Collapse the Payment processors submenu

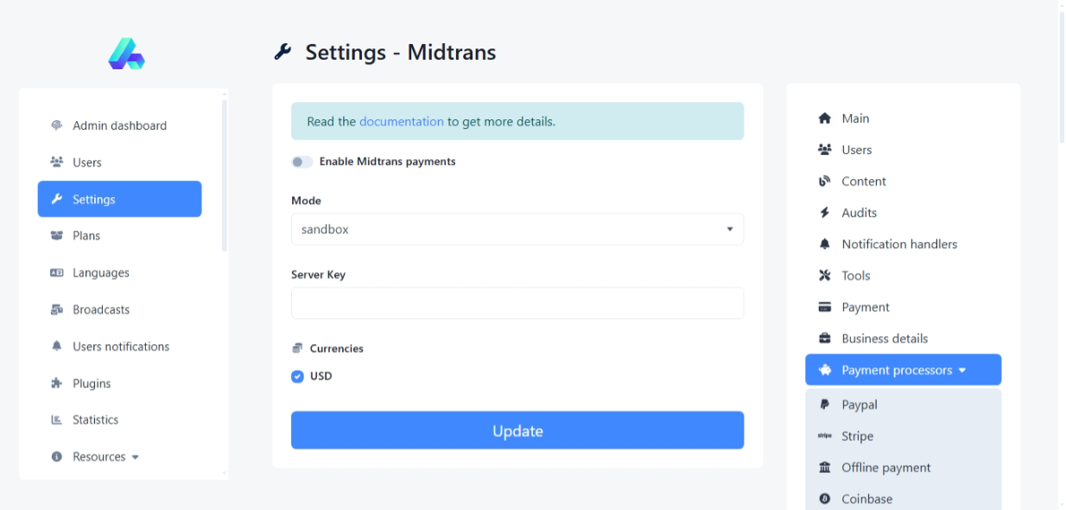click(x=903, y=370)
